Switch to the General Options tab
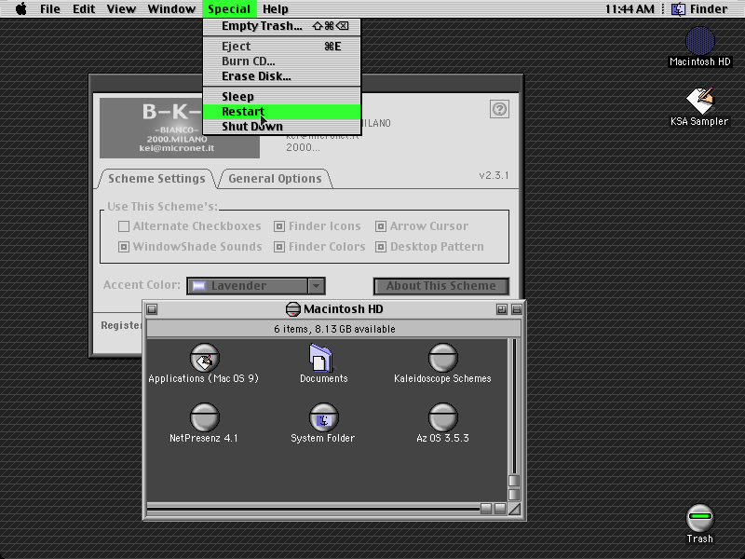 tap(275, 179)
